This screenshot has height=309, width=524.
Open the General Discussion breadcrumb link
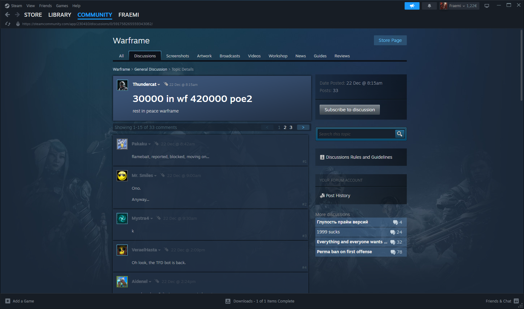(x=151, y=69)
